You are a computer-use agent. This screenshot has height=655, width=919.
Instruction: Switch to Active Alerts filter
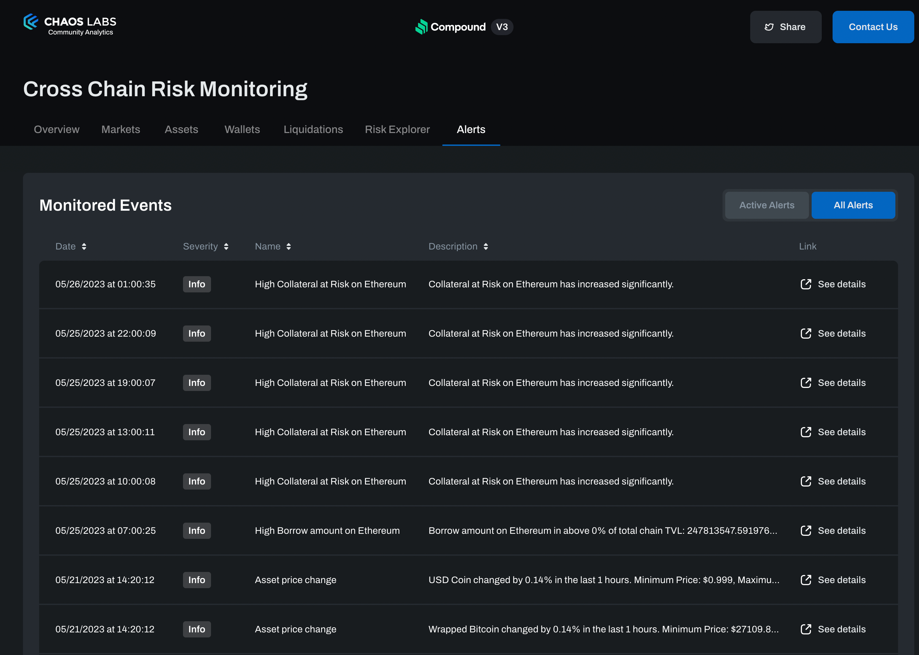tap(767, 205)
